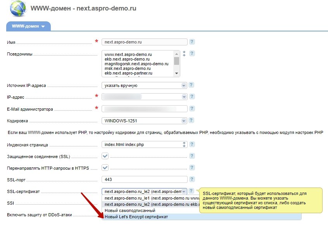The width and height of the screenshot is (328, 226).
Task: Open help icon for Индексная страница
Action: point(192,144)
